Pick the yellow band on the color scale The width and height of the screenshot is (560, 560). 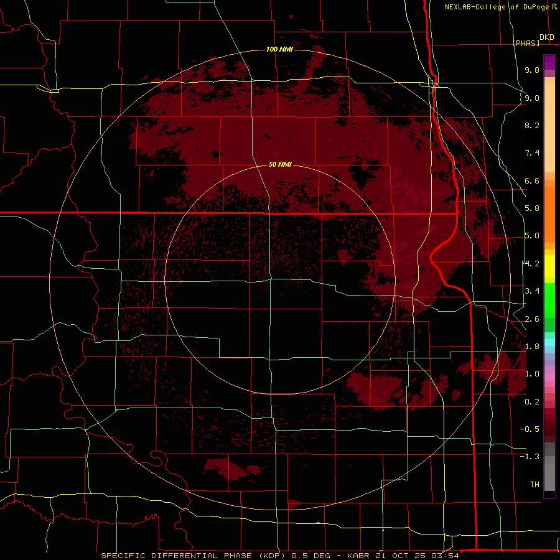point(549,266)
